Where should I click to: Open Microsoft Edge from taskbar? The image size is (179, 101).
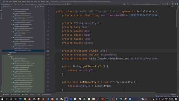coord(20,99)
